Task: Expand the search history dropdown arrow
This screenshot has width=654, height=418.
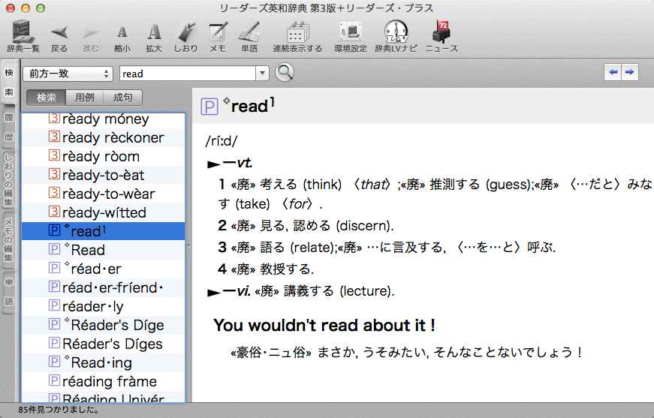Action: pyautogui.click(x=262, y=74)
